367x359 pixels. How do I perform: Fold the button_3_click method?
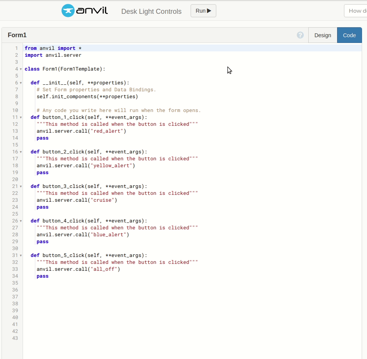[x=21, y=186]
